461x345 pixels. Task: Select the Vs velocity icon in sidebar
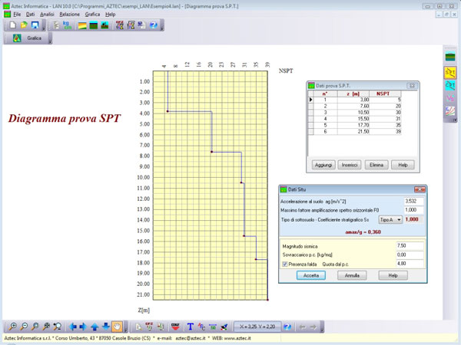coord(450,98)
